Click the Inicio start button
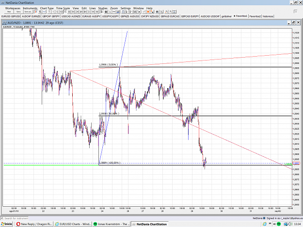303x227 pixels. pos(7,224)
